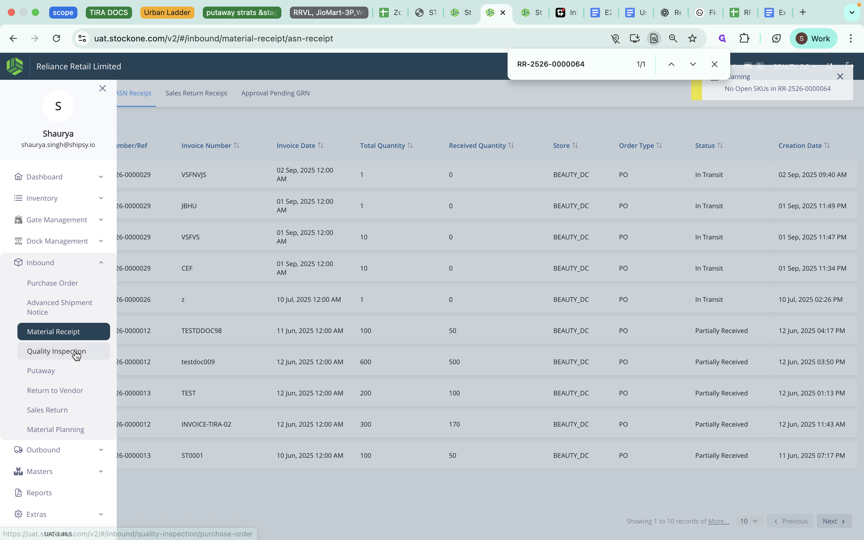This screenshot has height=540, width=864.
Task: Click the Next pagination button
Action: tap(834, 521)
